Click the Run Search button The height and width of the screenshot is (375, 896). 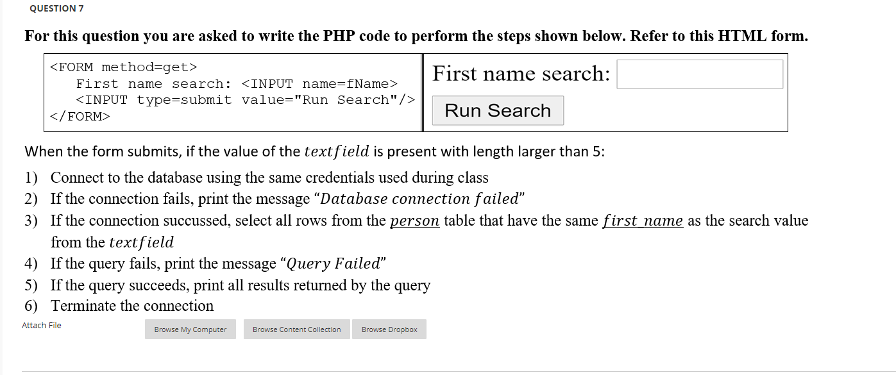[497, 110]
